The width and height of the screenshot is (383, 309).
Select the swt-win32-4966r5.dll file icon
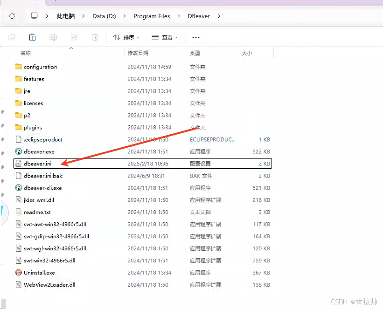pyautogui.click(x=18, y=261)
